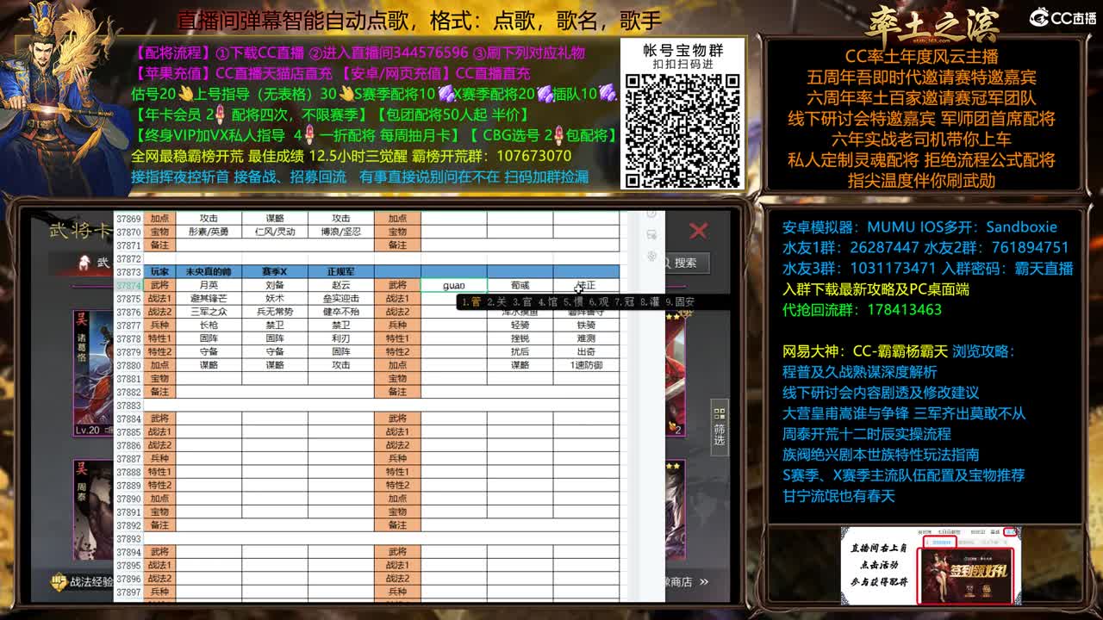Viewport: 1103px width, 620px height.
Task: Select the cell 三军之众
Action: click(209, 312)
